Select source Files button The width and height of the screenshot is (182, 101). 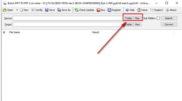coord(137,18)
